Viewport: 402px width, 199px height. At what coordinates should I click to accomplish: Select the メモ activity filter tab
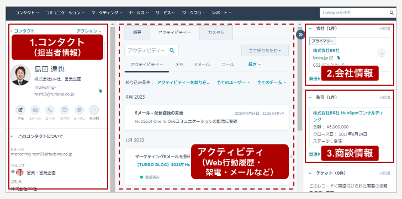pos(179,64)
